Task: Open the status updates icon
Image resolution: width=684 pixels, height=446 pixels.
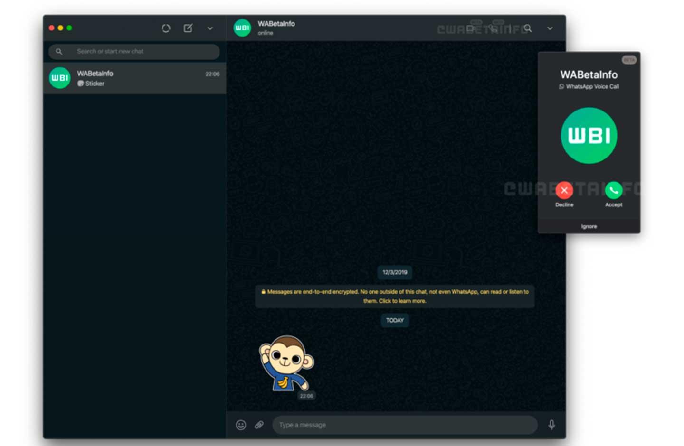Action: [166, 28]
